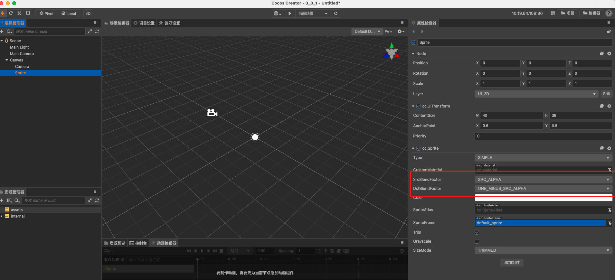Open the cc.UITransform gear menu
This screenshot has width=615, height=280.
click(x=609, y=106)
